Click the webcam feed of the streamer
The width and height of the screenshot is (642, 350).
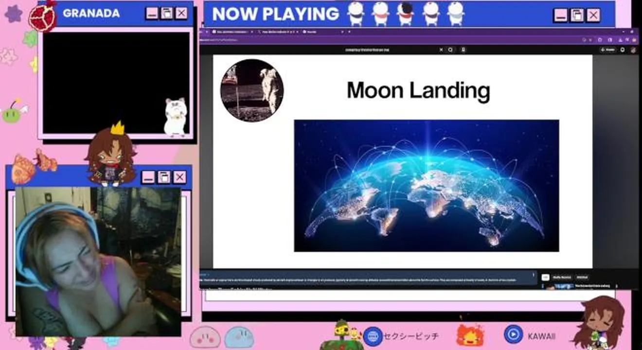click(98, 262)
